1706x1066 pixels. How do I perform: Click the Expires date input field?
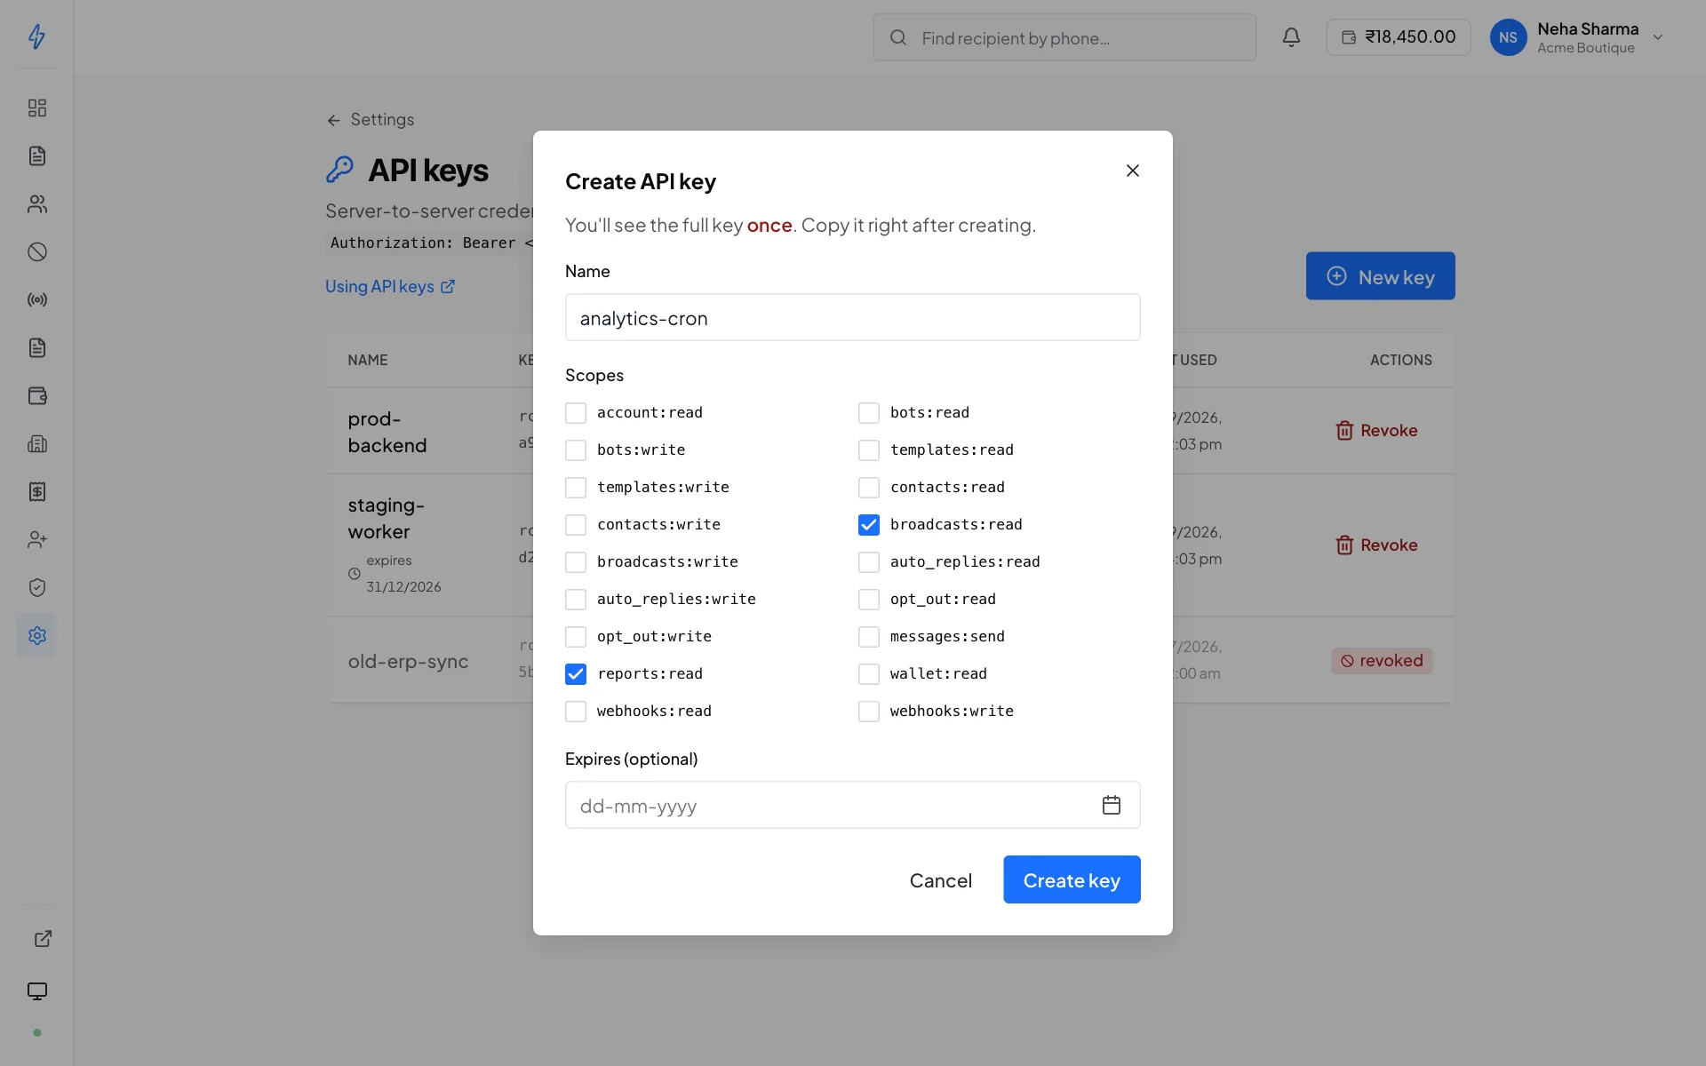[x=853, y=805]
